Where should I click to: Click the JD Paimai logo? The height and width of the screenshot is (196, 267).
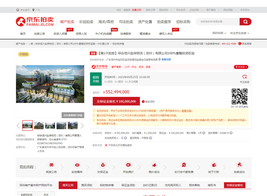pyautogui.click(x=35, y=22)
